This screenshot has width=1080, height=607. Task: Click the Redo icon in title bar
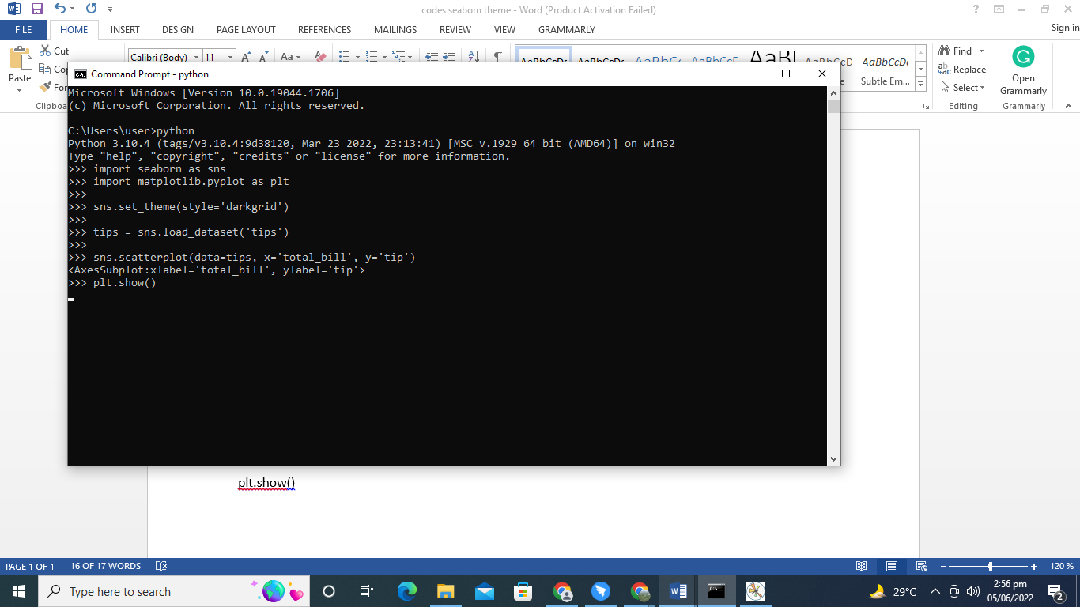click(x=91, y=9)
